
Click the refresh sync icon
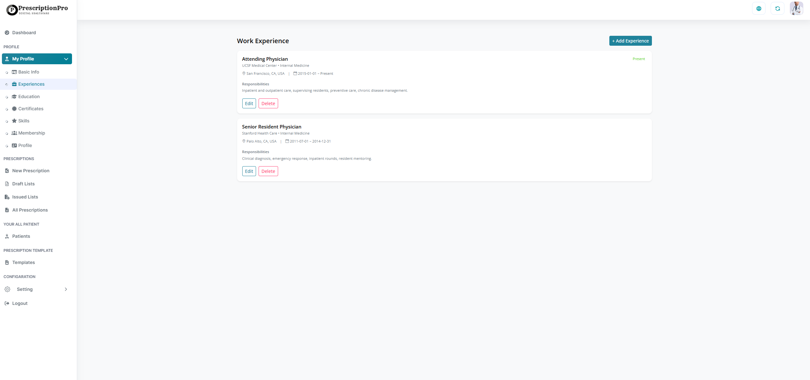777,9
